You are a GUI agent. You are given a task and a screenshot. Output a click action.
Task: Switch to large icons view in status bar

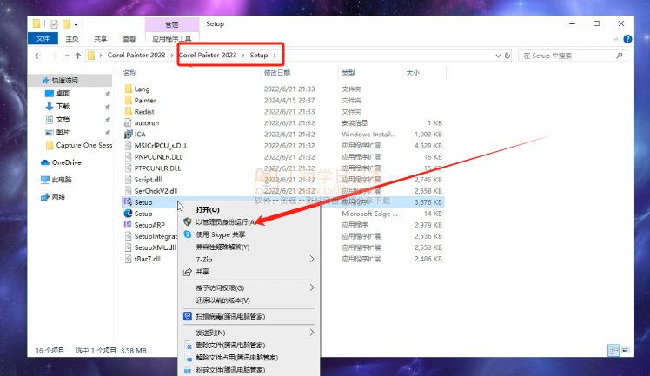[625, 350]
